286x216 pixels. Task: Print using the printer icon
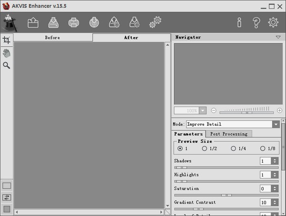click(x=74, y=22)
